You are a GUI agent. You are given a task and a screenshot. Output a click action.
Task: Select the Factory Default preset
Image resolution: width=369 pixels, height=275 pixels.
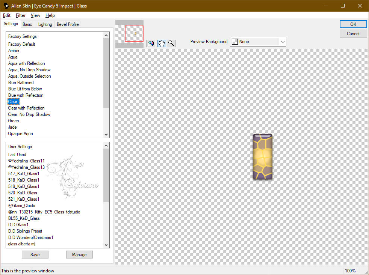click(22, 44)
